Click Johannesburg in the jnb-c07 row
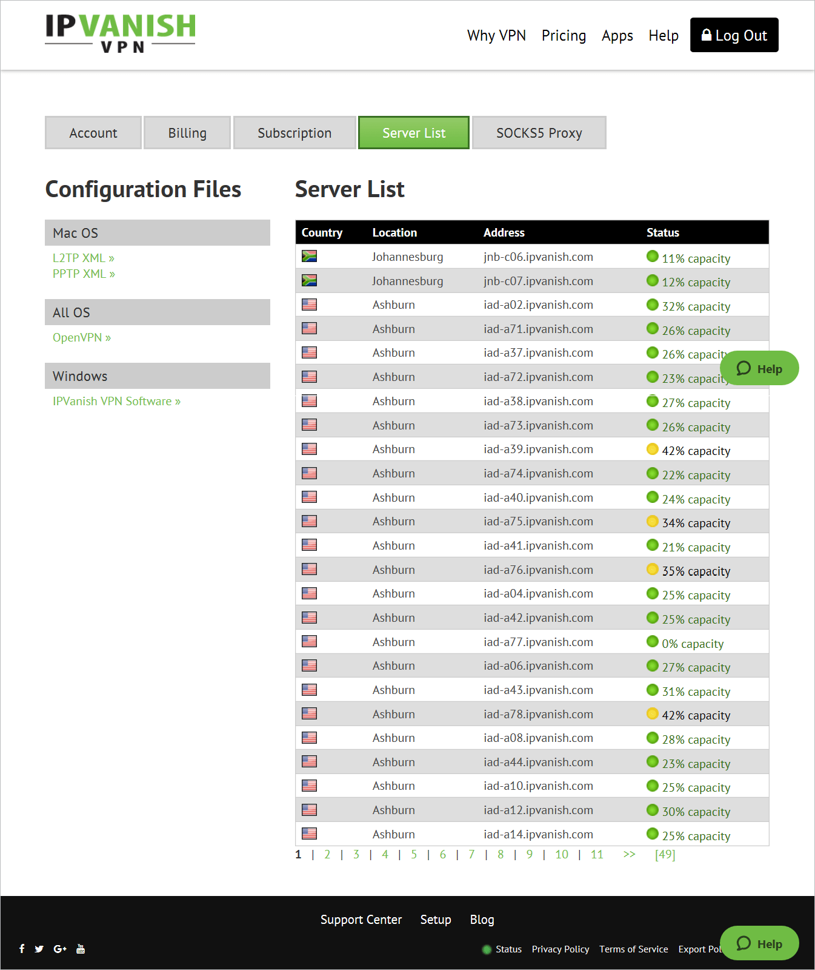Screen dimensions: 815x970 407,281
